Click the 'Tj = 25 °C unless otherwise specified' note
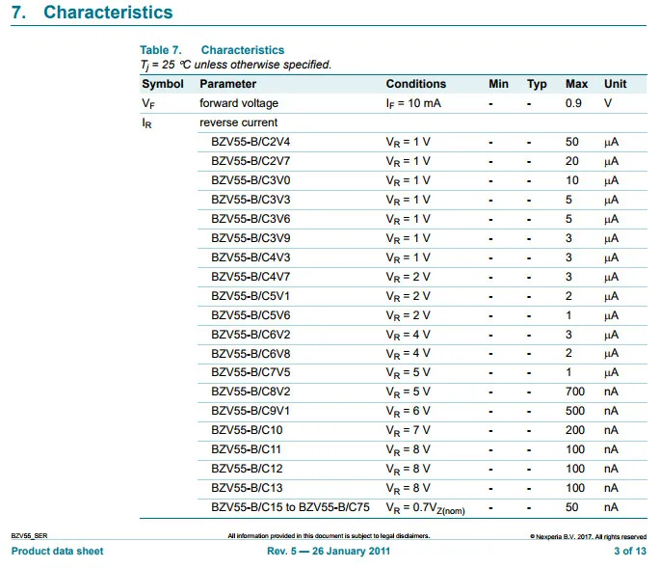This screenshot has width=660, height=568. point(236,65)
